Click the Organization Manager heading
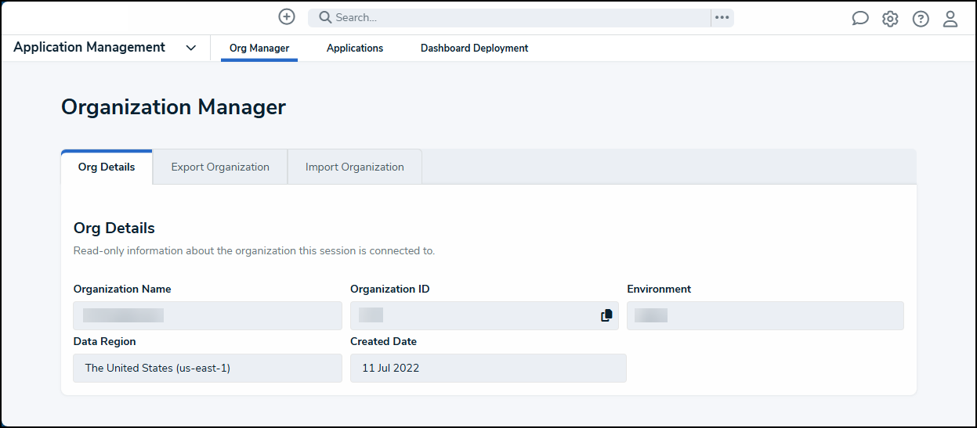 pyautogui.click(x=174, y=107)
